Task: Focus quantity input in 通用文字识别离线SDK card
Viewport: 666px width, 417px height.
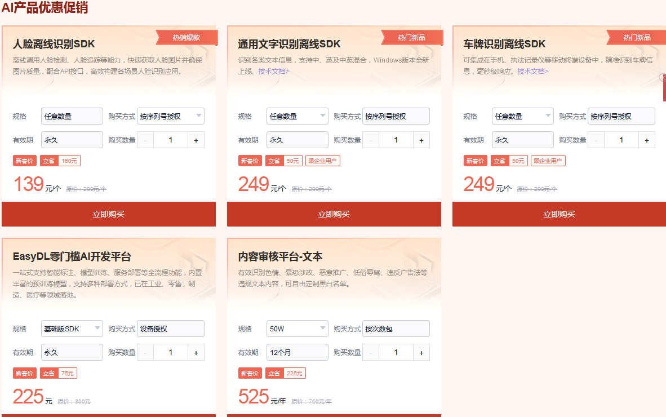Action: (x=396, y=140)
